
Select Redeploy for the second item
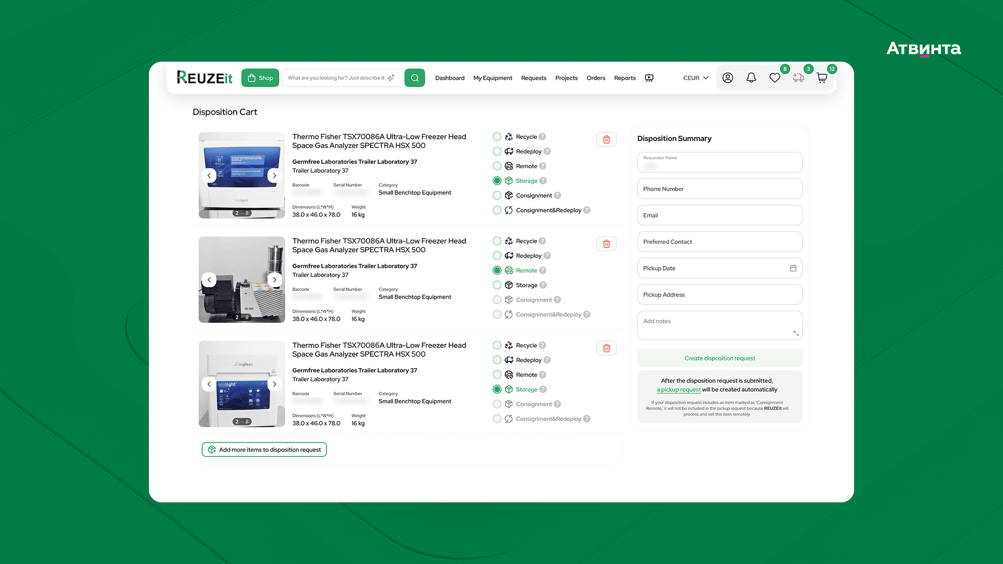coord(497,256)
